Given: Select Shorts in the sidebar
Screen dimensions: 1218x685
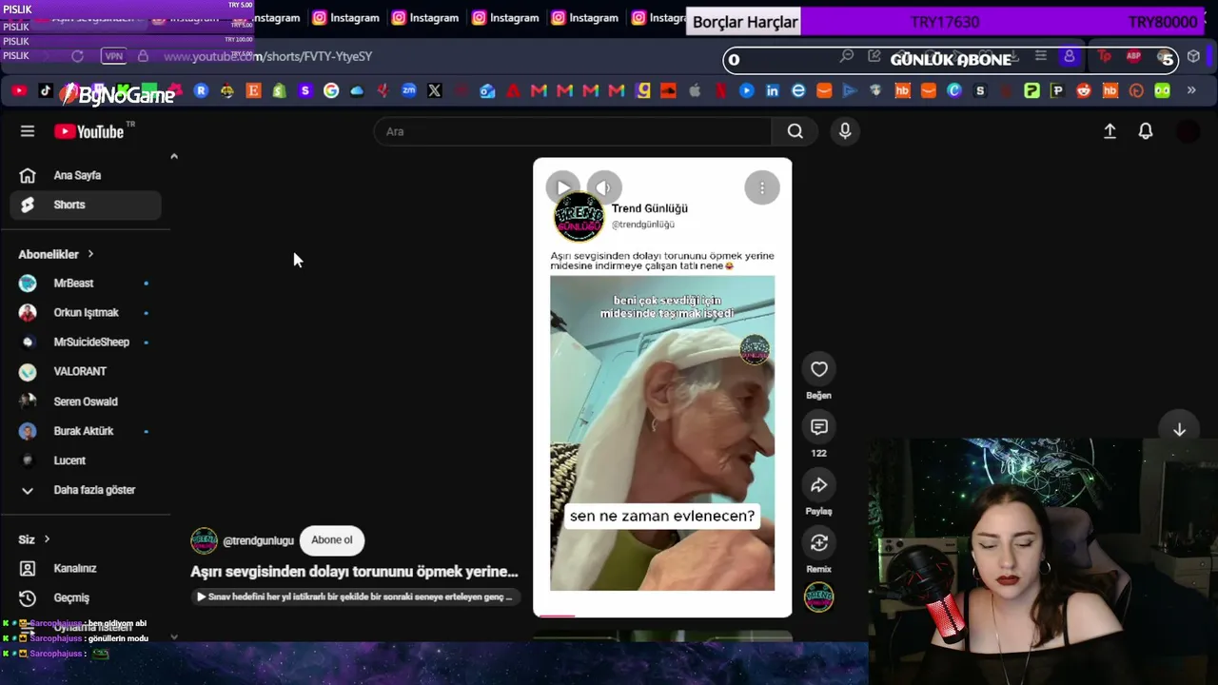Looking at the screenshot, I should (x=86, y=205).
